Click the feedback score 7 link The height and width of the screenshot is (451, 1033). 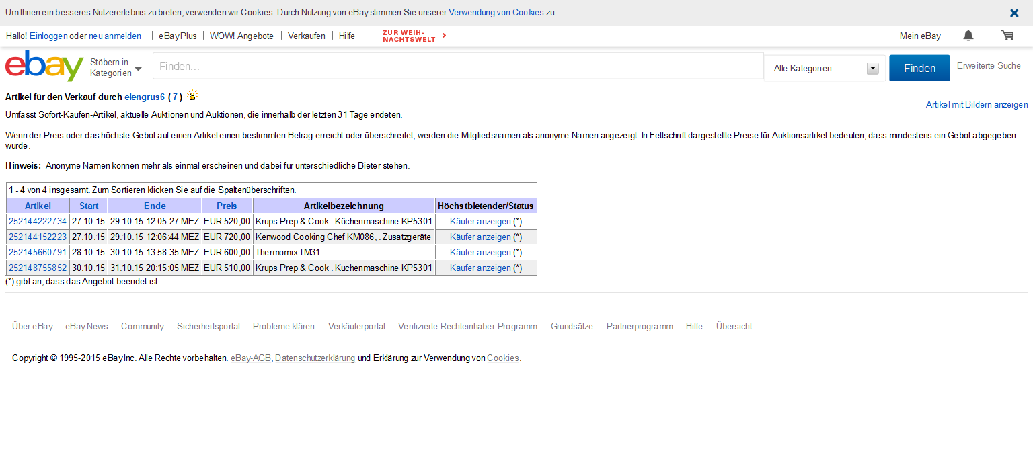coord(175,97)
